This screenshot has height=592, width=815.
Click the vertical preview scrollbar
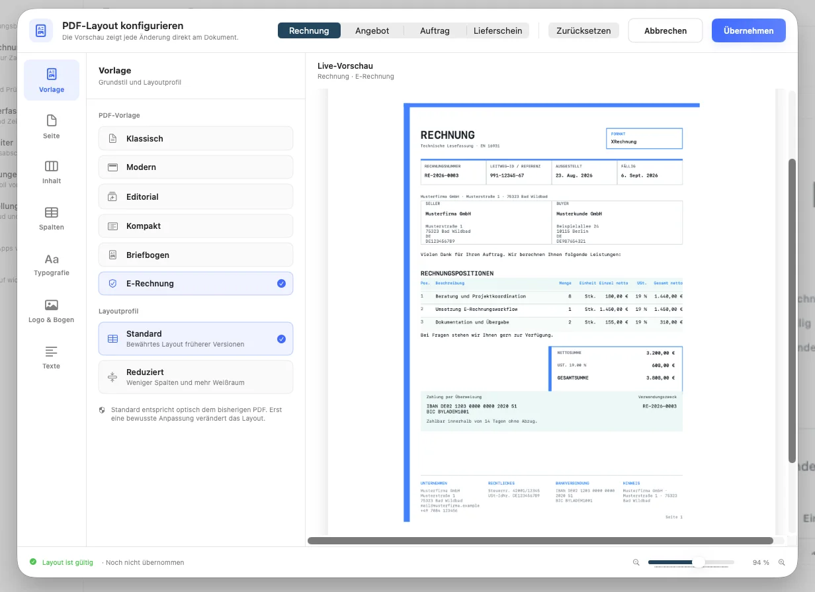[x=793, y=311]
